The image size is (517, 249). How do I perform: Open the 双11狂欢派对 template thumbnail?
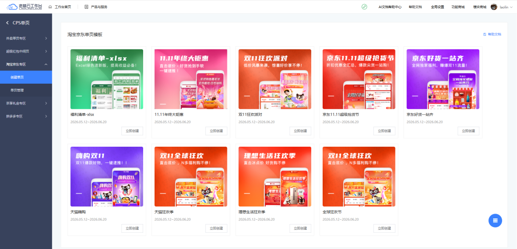275,79
